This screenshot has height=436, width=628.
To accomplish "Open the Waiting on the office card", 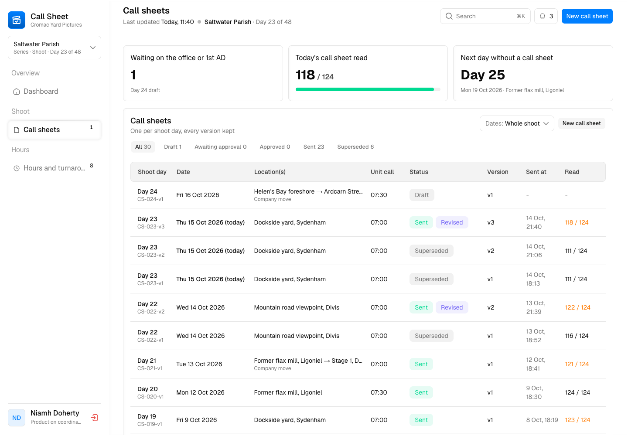I will (203, 73).
